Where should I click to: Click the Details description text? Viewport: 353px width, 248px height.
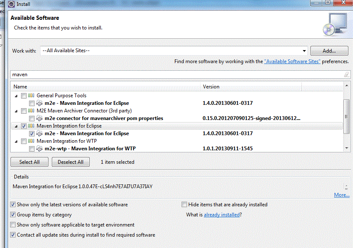[x=83, y=187]
